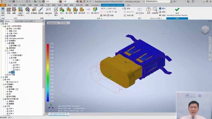Click the Object Visibility icon in ribbon

pyautogui.click(x=140, y=10)
